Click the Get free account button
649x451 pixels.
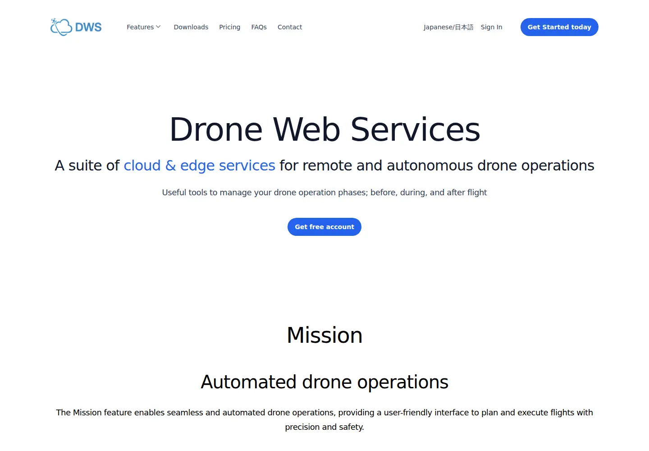point(324,227)
